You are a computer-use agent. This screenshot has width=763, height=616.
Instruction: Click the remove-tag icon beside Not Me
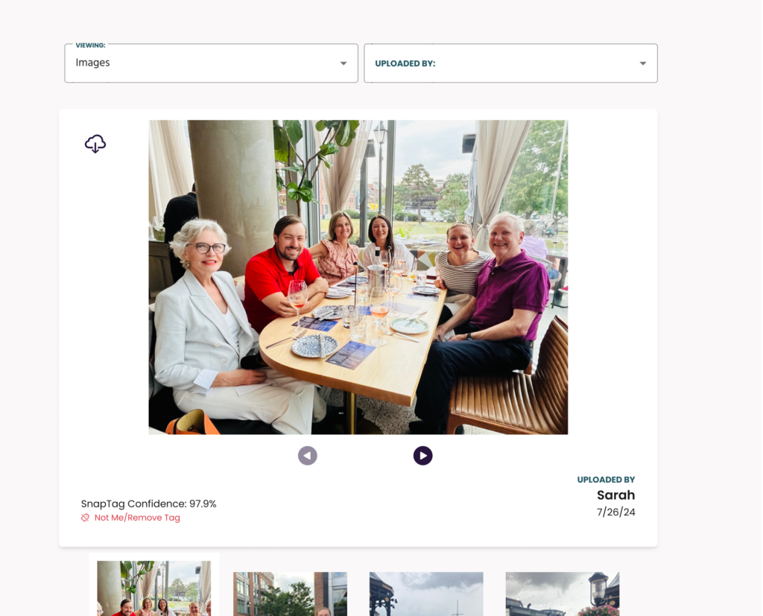coord(85,518)
